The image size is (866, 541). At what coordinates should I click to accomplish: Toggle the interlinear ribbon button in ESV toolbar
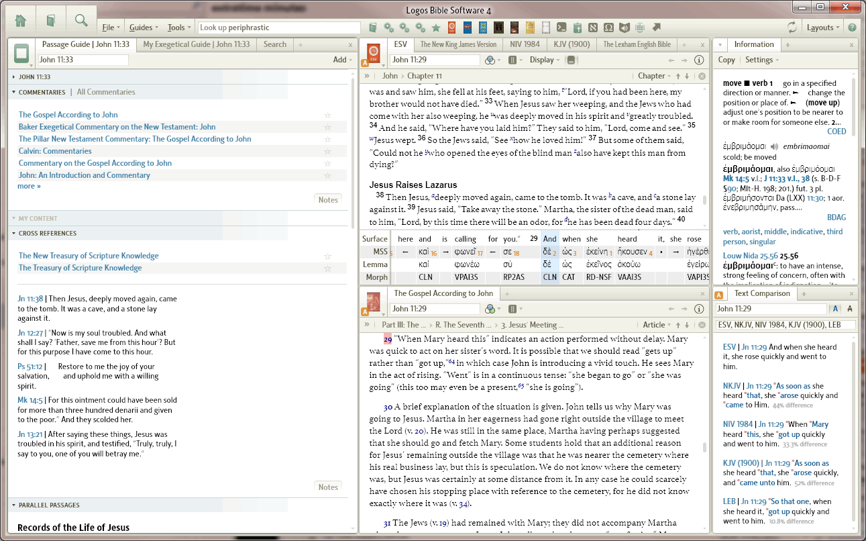(571, 60)
